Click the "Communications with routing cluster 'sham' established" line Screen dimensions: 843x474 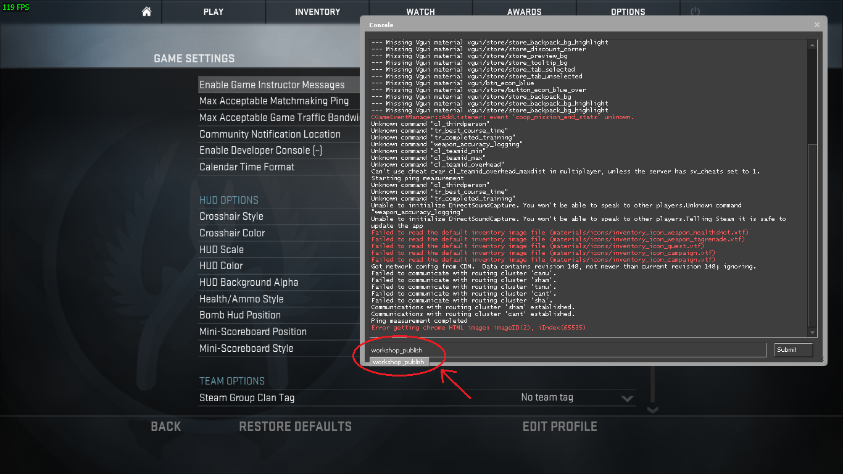[473, 307]
